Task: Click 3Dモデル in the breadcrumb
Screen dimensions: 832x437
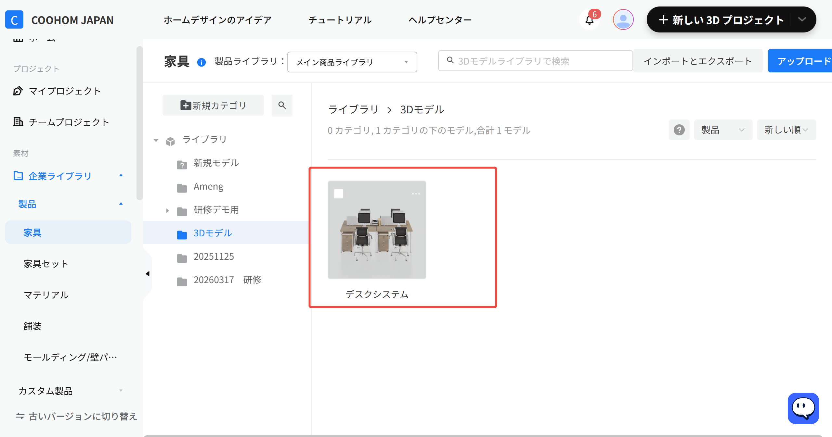Action: 422,109
